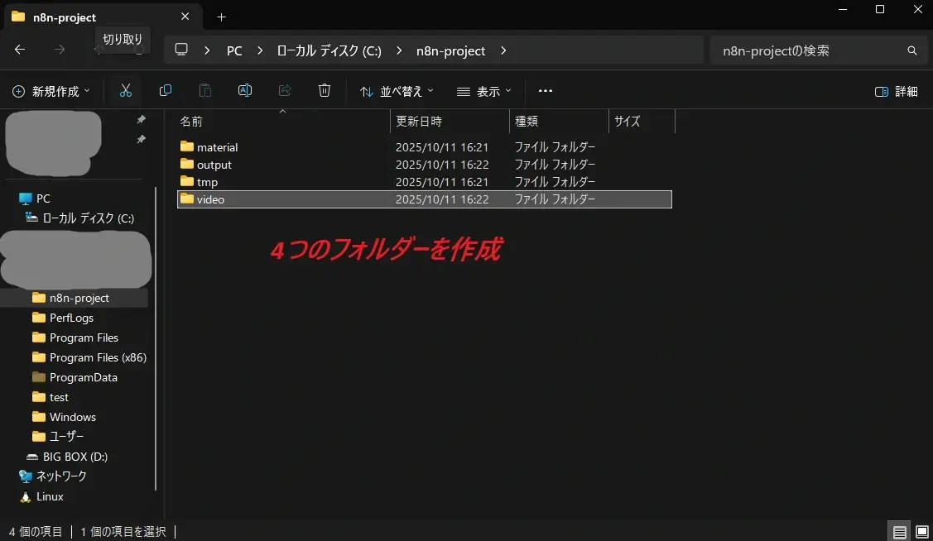Delete the selected folder with trash icon
The image size is (933, 541).
(324, 90)
